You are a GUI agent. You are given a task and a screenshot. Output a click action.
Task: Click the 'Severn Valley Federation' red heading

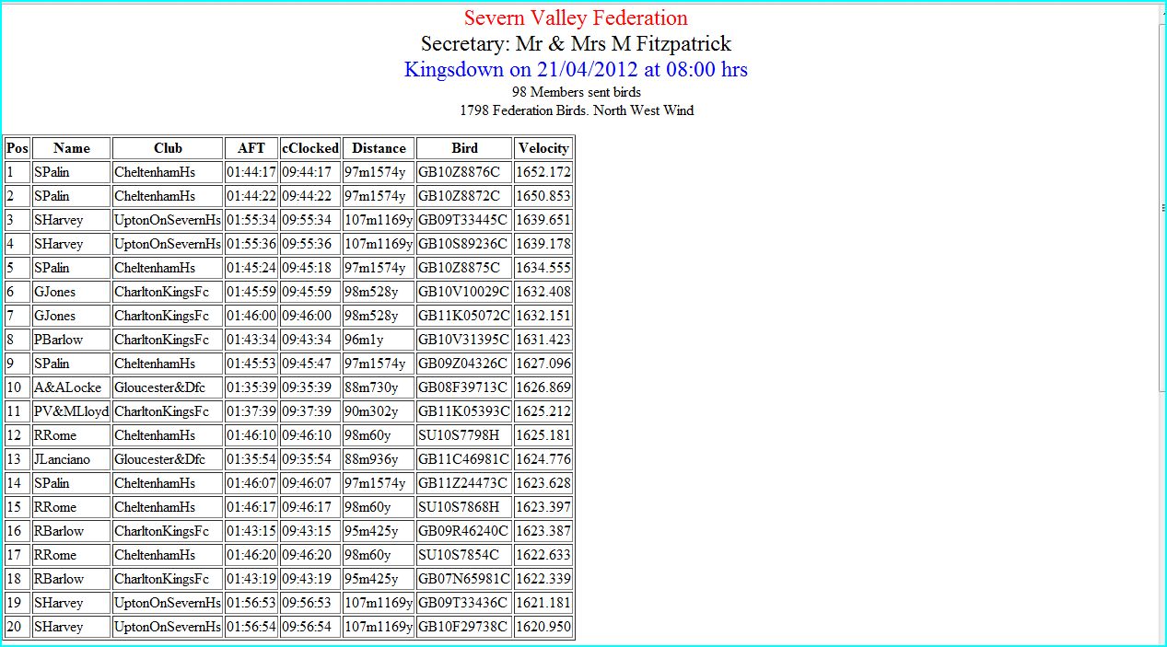click(576, 18)
